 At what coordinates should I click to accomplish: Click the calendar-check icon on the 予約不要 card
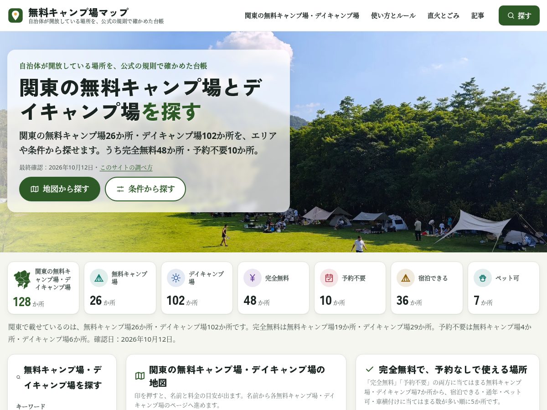329,278
